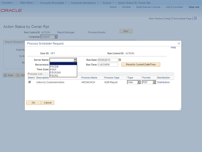Open the Type dropdown showing Web
This screenshot has width=202, height=152.
coord(134,82)
